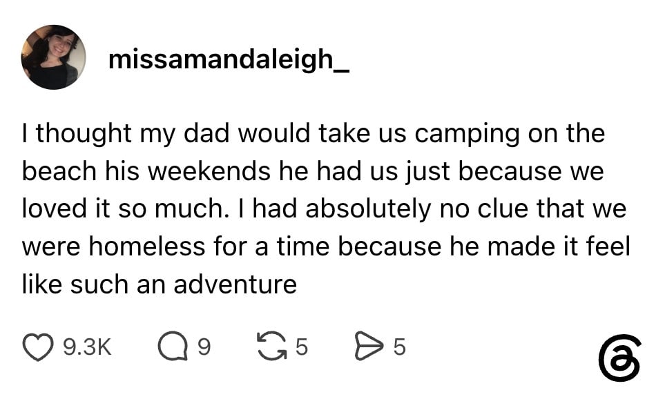Select the share count beside paper plane

coord(400,347)
